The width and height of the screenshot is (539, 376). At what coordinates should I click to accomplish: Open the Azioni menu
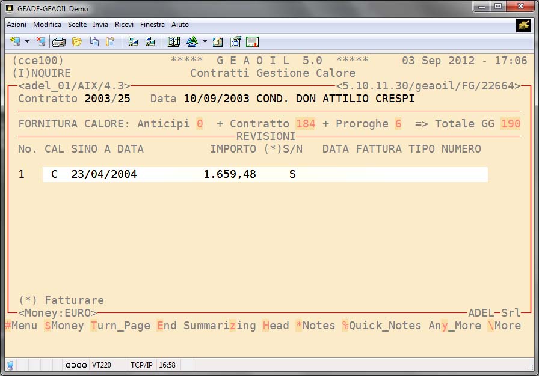[16, 25]
